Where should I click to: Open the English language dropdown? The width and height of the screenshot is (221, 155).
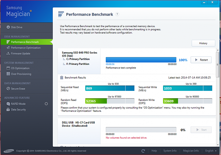211,151
